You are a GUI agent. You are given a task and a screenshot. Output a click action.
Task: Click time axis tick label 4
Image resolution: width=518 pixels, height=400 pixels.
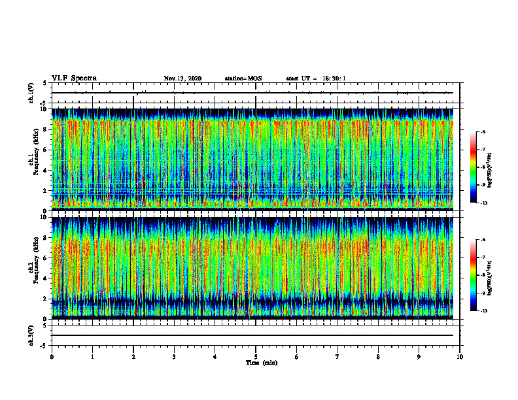pos(215,357)
